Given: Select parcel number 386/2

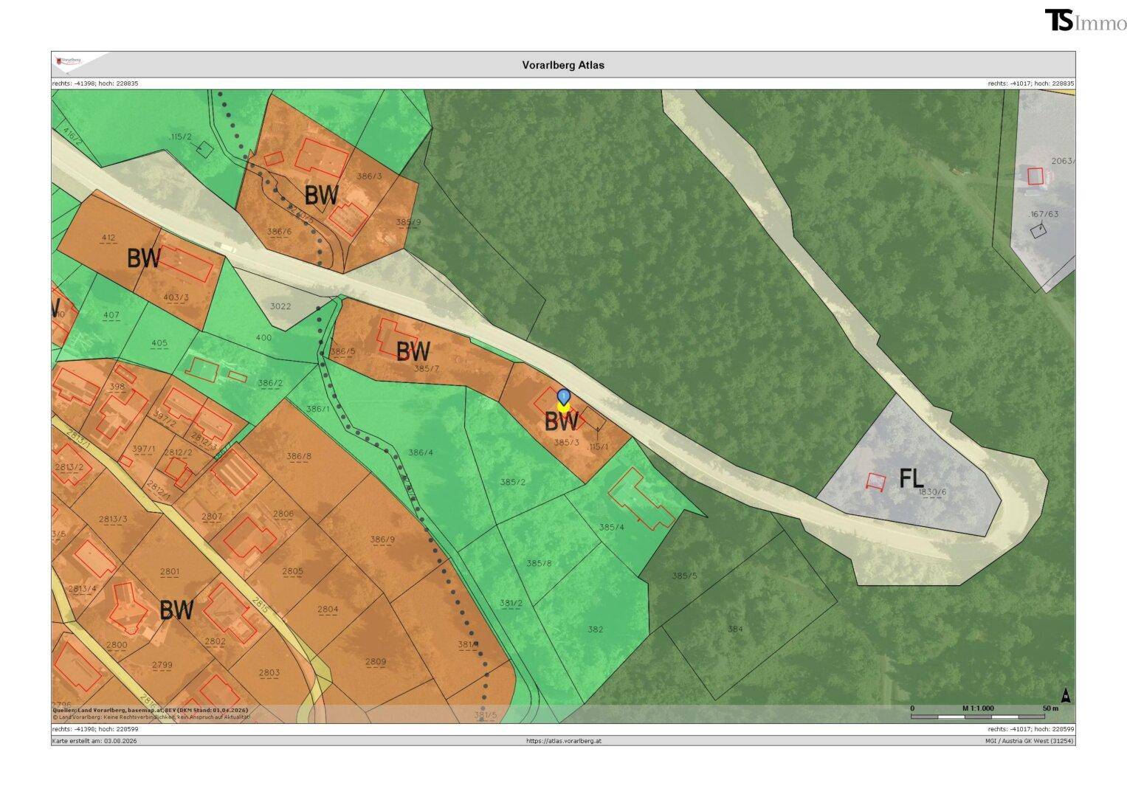Looking at the screenshot, I should coord(270,382).
